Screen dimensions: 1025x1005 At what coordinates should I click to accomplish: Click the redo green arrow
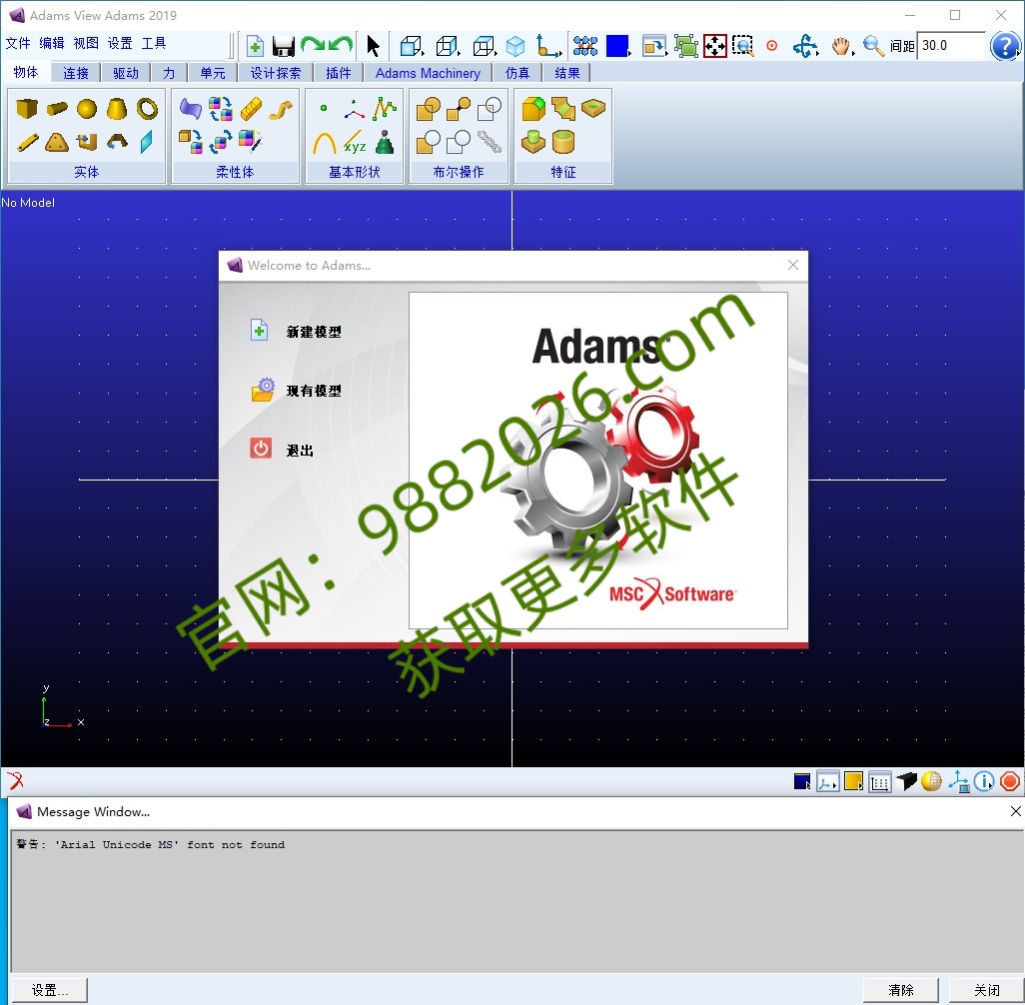point(313,45)
